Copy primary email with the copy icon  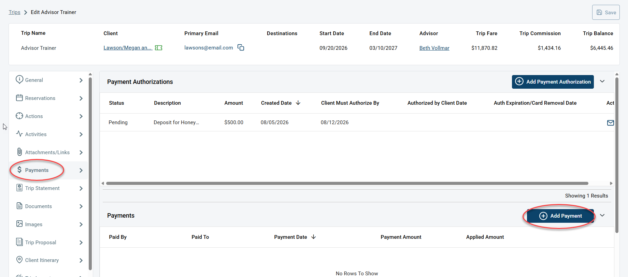click(241, 47)
